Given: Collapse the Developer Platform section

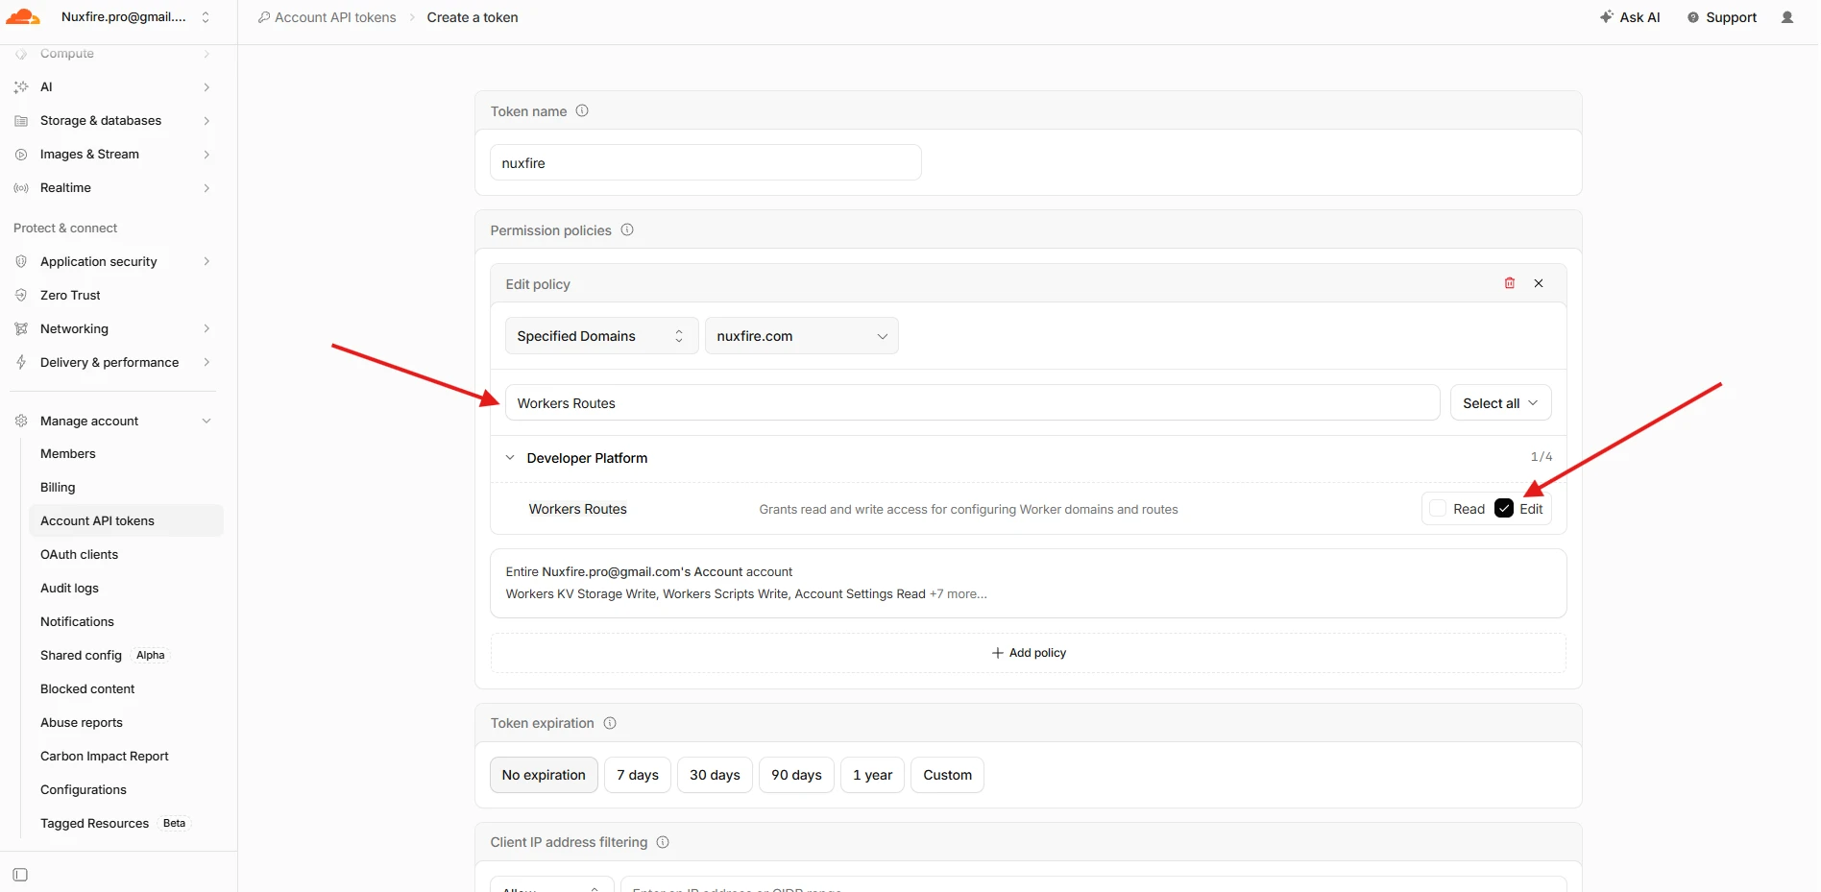Looking at the screenshot, I should (510, 458).
